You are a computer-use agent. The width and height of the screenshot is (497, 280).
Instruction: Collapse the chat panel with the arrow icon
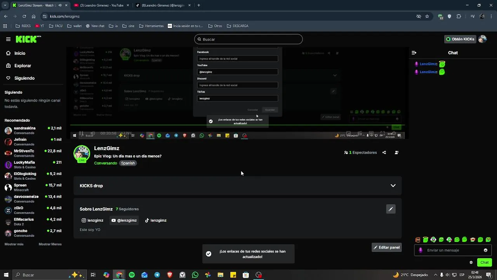tap(414, 52)
